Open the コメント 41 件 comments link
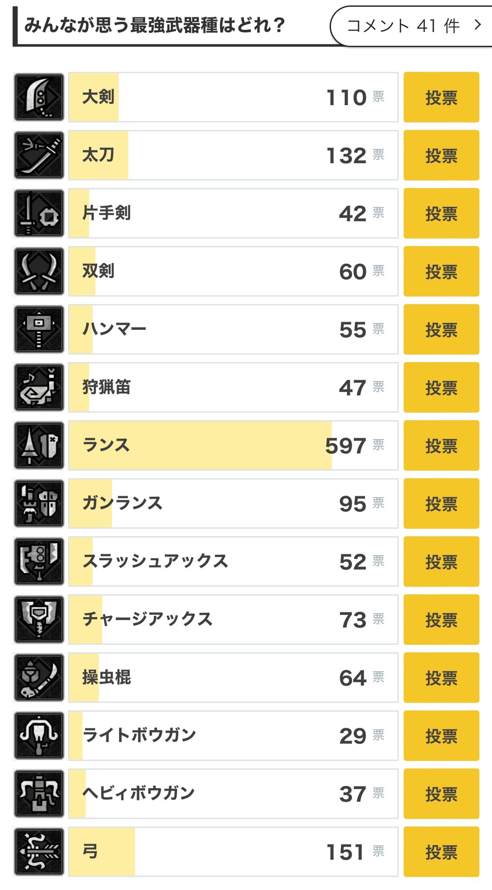The image size is (492, 890). pyautogui.click(x=411, y=26)
